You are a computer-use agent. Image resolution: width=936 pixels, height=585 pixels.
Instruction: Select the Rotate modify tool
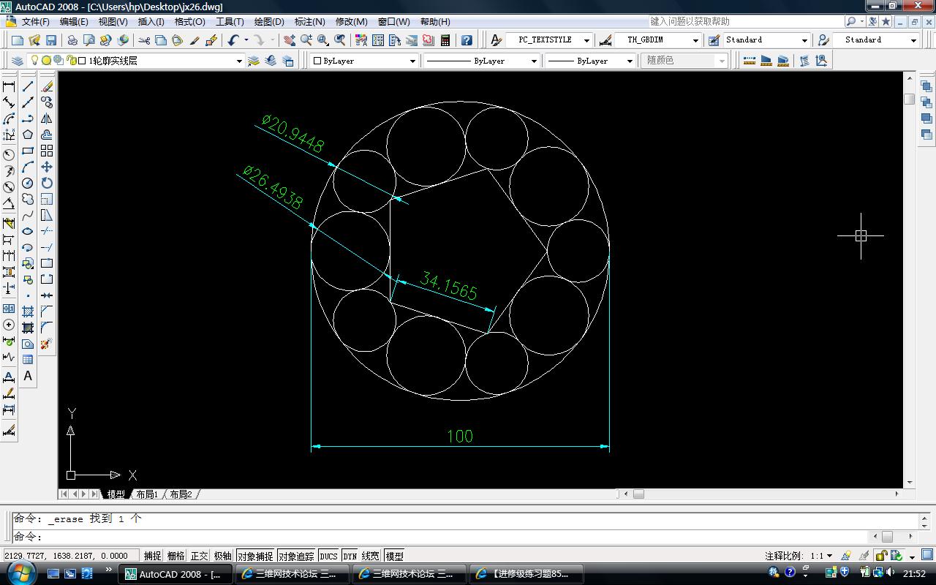tap(47, 183)
